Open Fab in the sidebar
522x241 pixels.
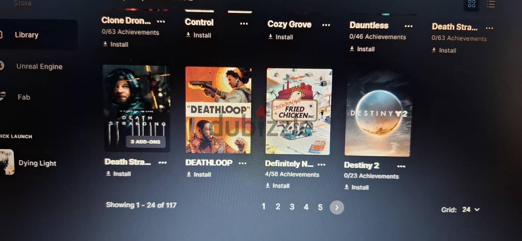coord(24,97)
